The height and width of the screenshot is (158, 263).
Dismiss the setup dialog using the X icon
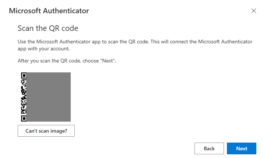click(x=253, y=11)
